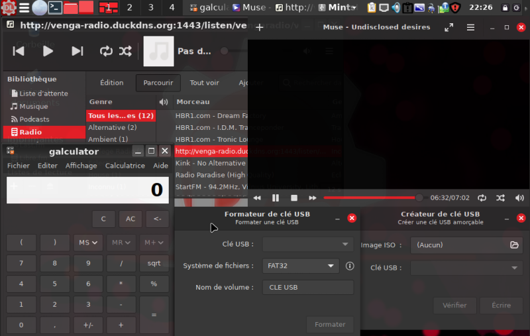Open the video player hamburger menu
Screen dimensions: 530x336
point(470,28)
